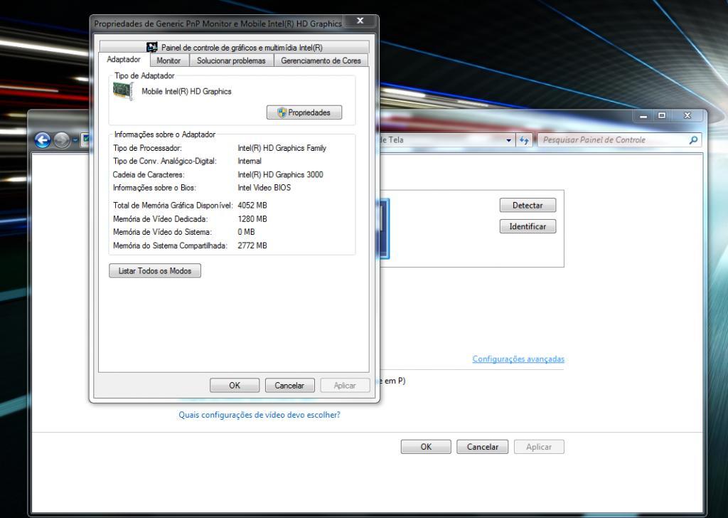Click the '0 MB' system video memory value
The image size is (728, 518).
pos(246,232)
